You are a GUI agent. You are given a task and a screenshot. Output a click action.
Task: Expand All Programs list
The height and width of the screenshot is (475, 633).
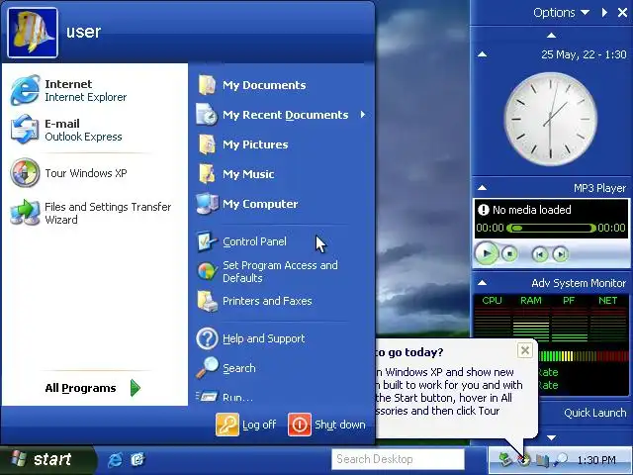point(93,388)
